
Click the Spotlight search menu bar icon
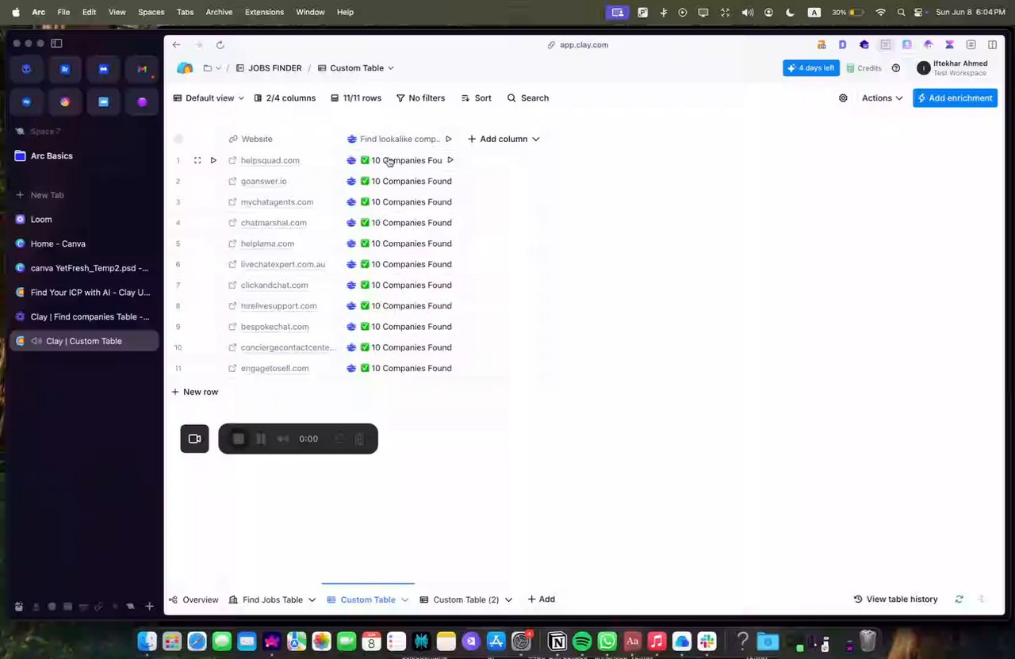[901, 12]
